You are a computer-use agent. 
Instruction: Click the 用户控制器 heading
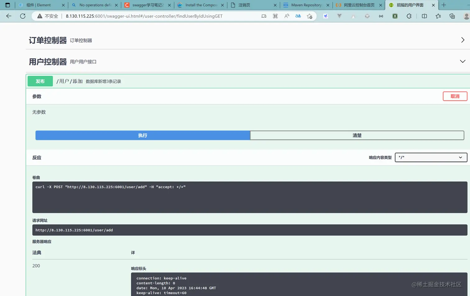coord(48,62)
